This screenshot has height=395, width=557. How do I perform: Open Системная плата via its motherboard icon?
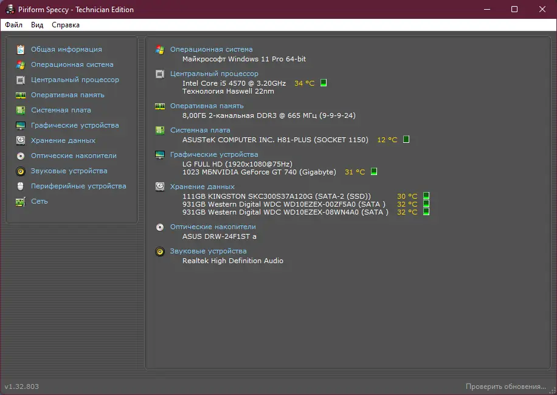pyautogui.click(x=22, y=110)
